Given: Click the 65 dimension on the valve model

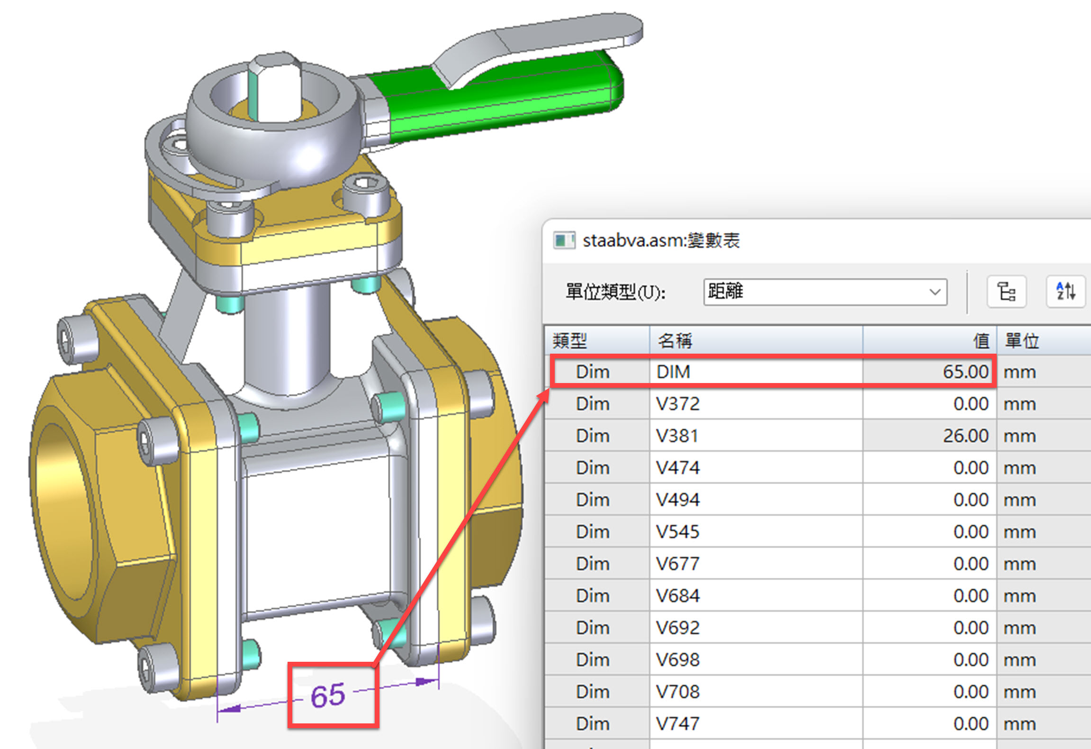Looking at the screenshot, I should 328,696.
